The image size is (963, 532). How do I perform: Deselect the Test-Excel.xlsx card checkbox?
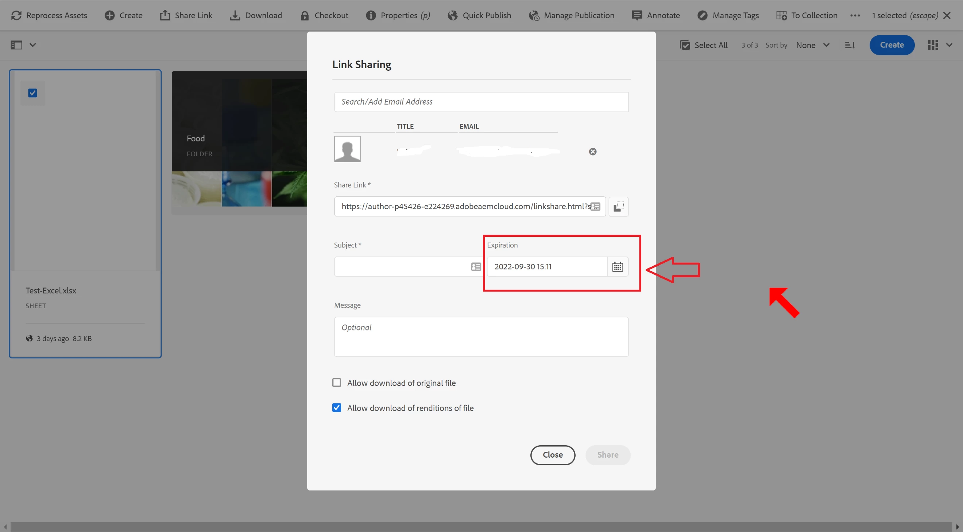click(32, 93)
